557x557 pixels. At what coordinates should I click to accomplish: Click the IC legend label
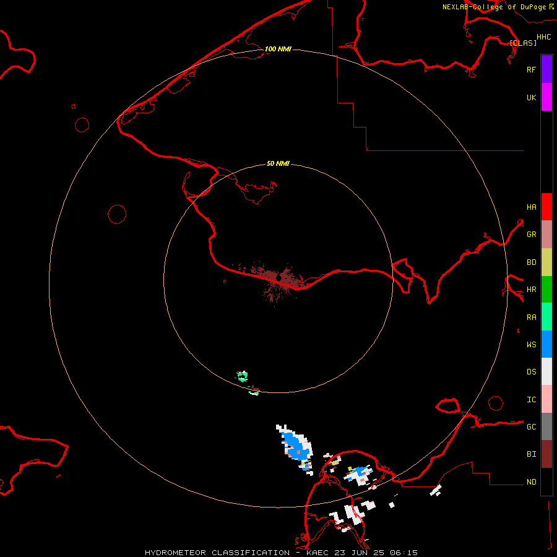click(x=531, y=399)
